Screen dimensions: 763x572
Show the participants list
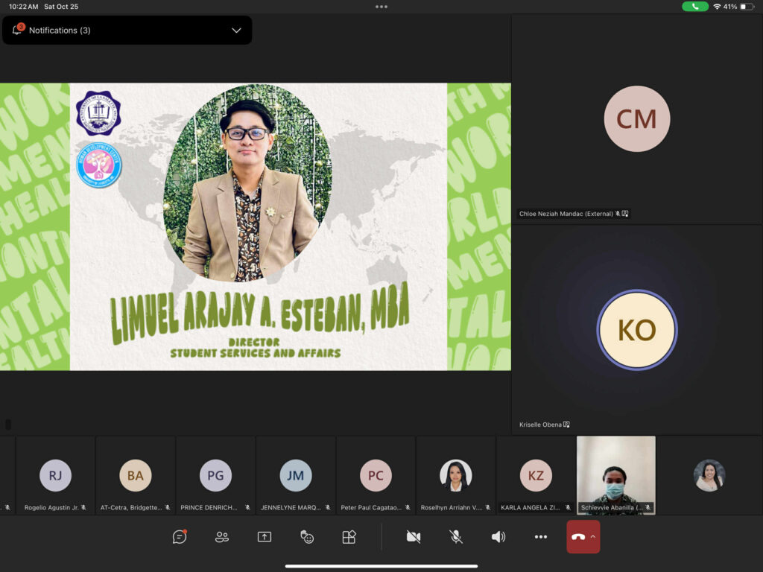(x=222, y=537)
